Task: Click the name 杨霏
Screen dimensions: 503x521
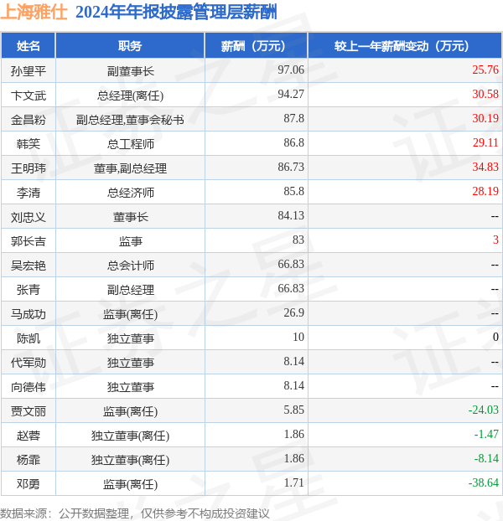Action: click(29, 460)
